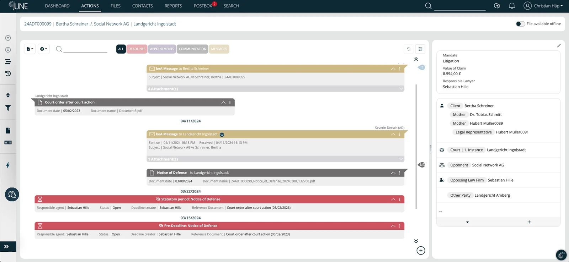Screen dimensions: 569x262
Task: Go to the CONTACTS tab
Action: pyautogui.click(x=143, y=6)
